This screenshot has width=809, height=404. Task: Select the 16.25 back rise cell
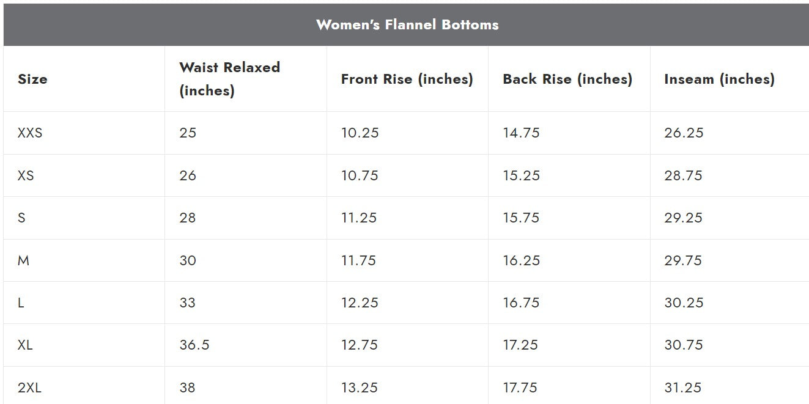[521, 260]
